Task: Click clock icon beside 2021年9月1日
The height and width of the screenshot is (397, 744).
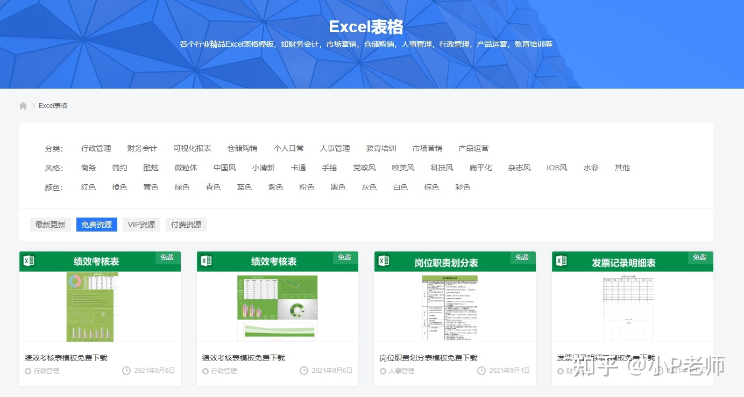Action: coord(481,371)
